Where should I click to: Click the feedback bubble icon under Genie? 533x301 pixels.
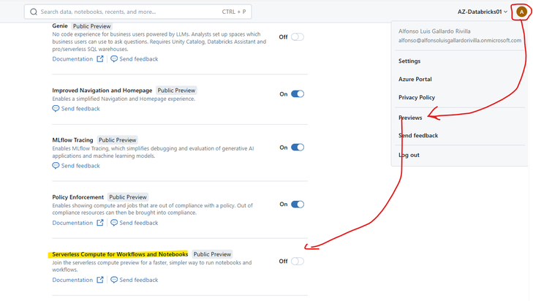point(113,58)
